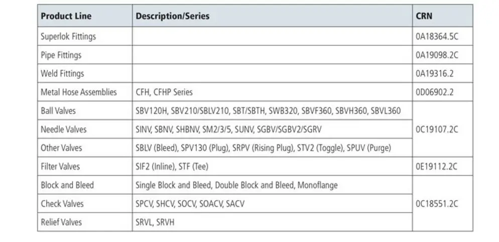The image size is (499, 242).
Task: Select CRN value 0D06902.2
Action: coord(434,92)
